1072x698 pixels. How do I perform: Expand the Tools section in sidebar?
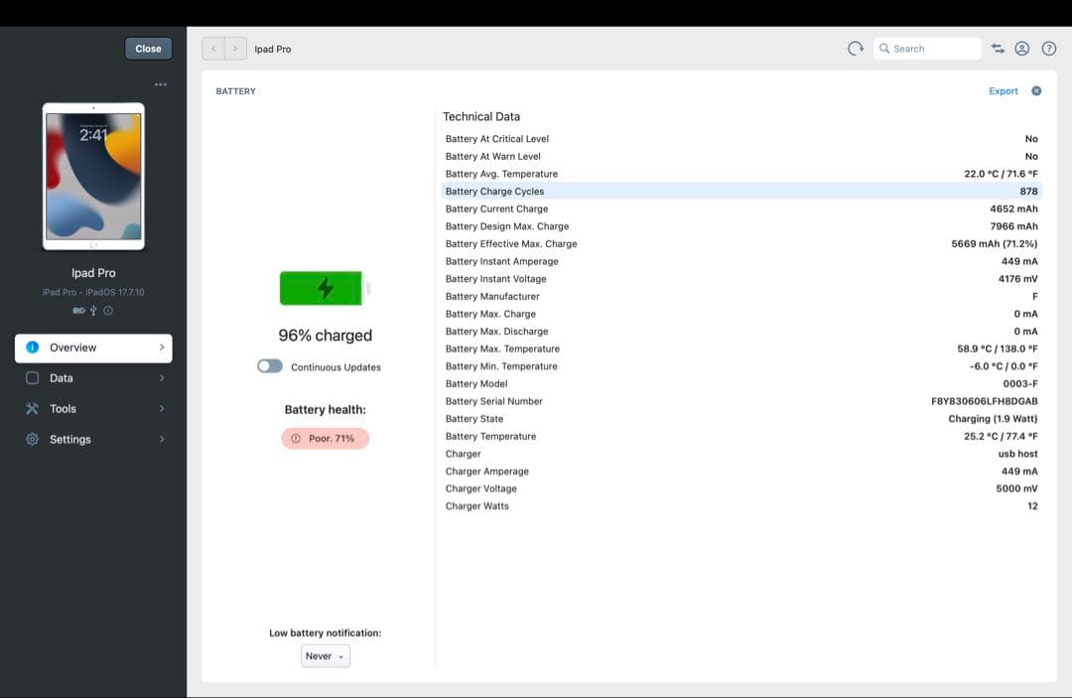(93, 409)
